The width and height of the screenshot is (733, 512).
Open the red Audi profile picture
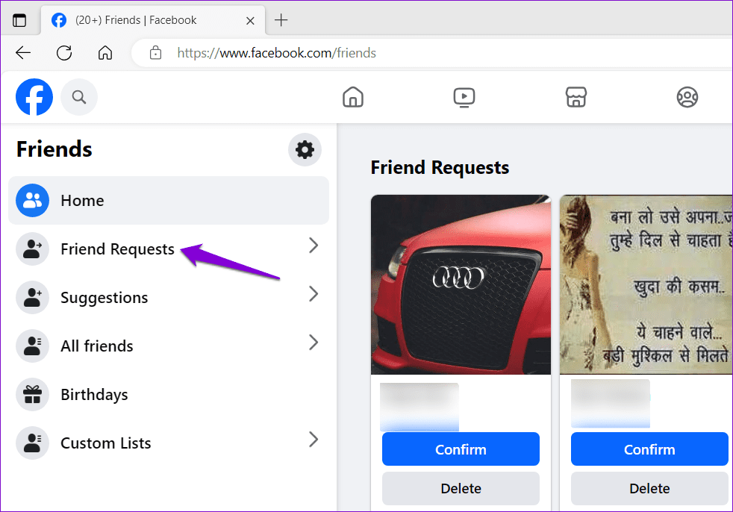461,284
